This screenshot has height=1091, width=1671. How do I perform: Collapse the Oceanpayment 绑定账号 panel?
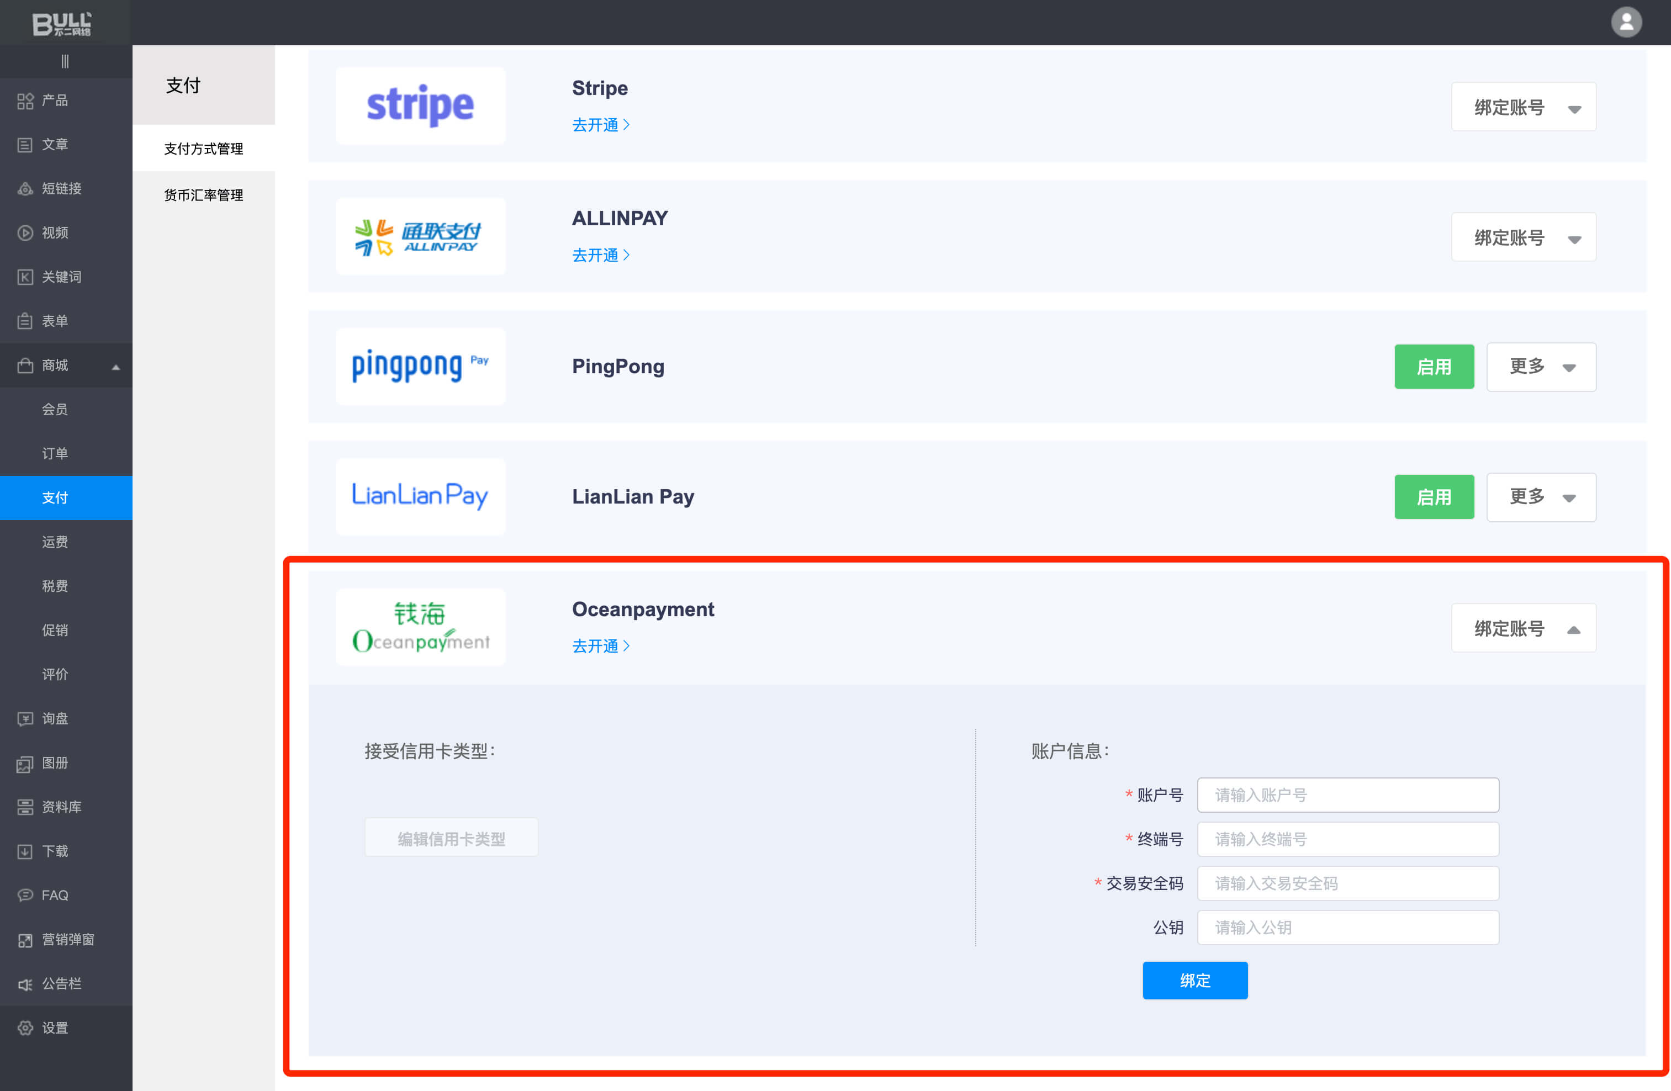pos(1523,628)
